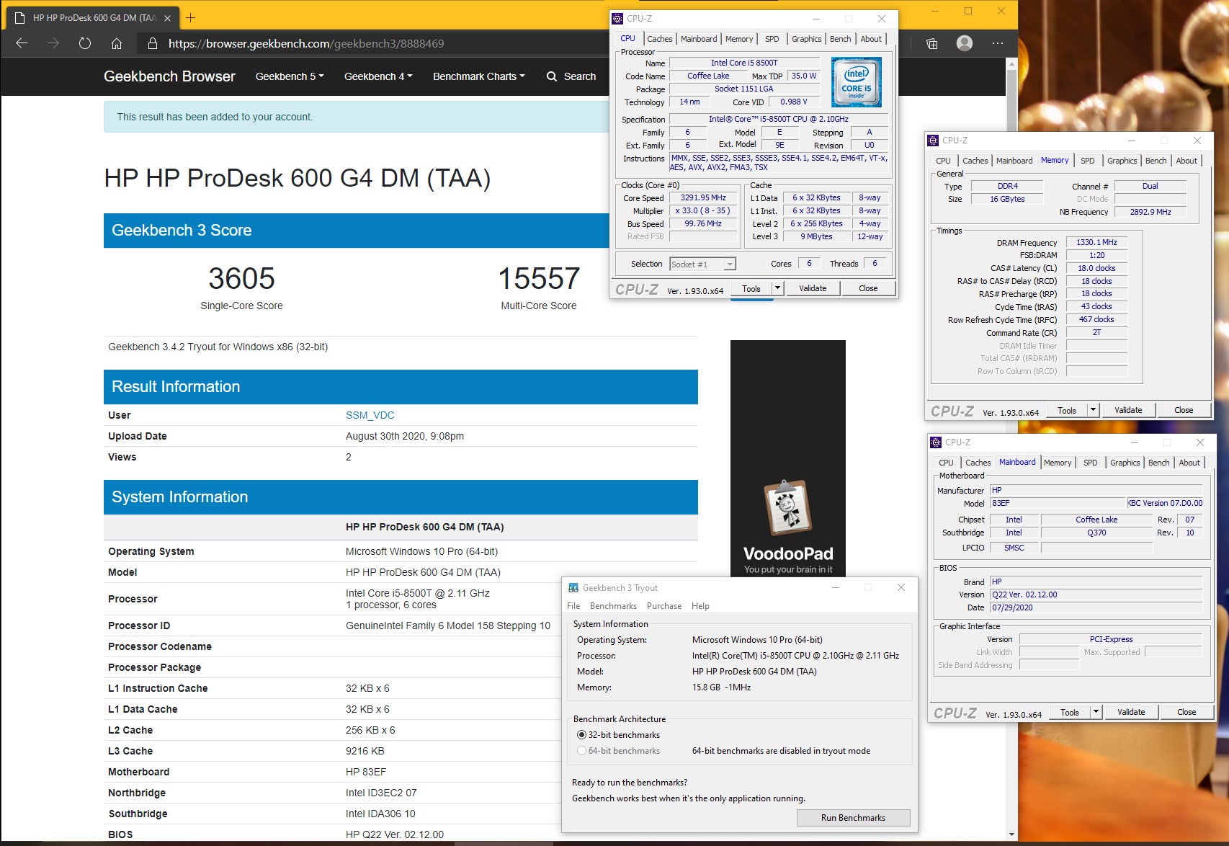The height and width of the screenshot is (846, 1229).
Task: Open the Socket #1 selection combo box
Action: [702, 264]
